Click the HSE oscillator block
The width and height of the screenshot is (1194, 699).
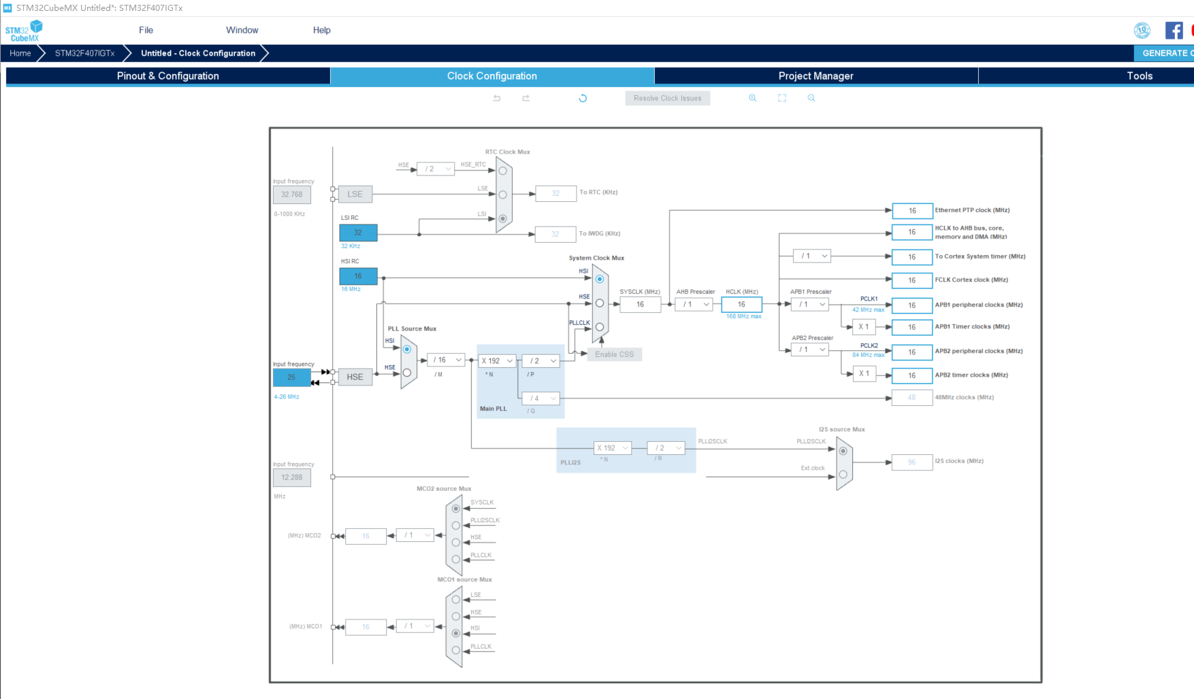(355, 377)
